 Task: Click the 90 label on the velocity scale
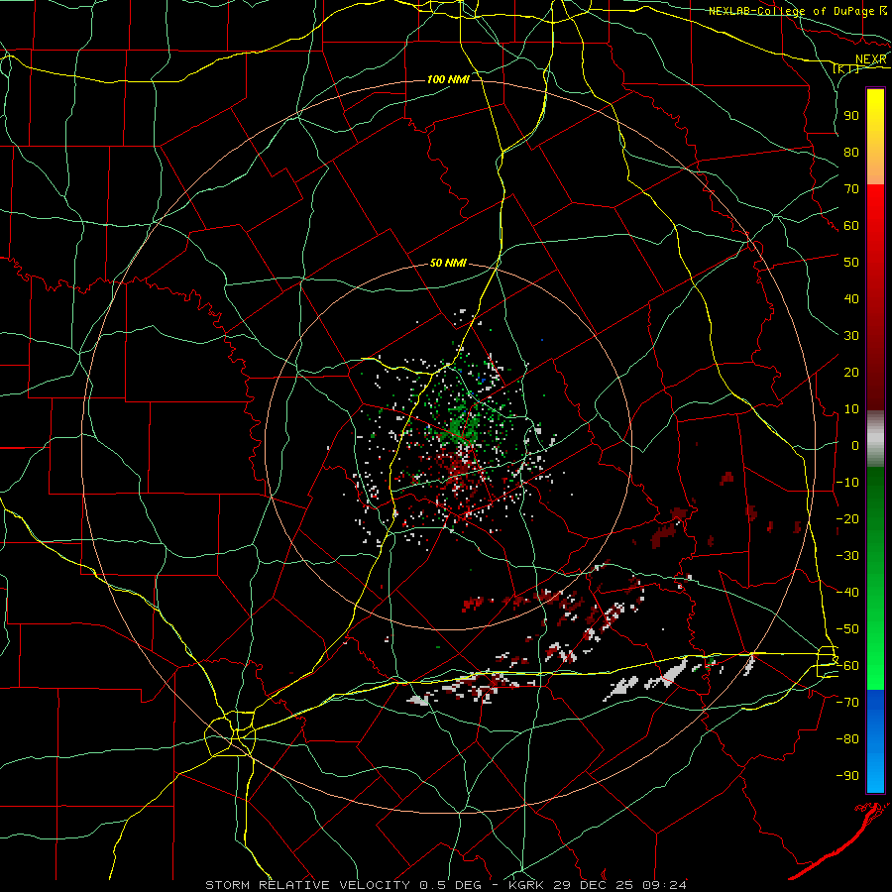[851, 116]
